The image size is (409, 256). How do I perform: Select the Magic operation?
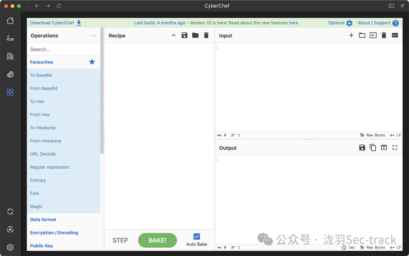point(64,206)
